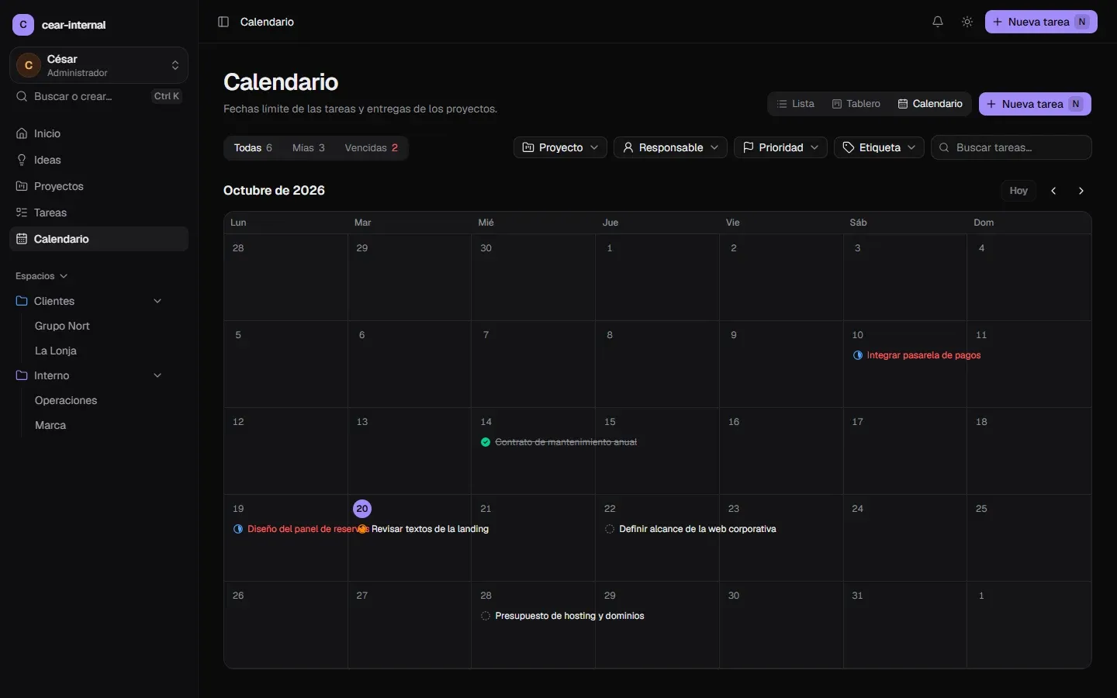Click Nueva tarea in the top bar
Viewport: 1117px width, 698px height.
click(x=1041, y=22)
